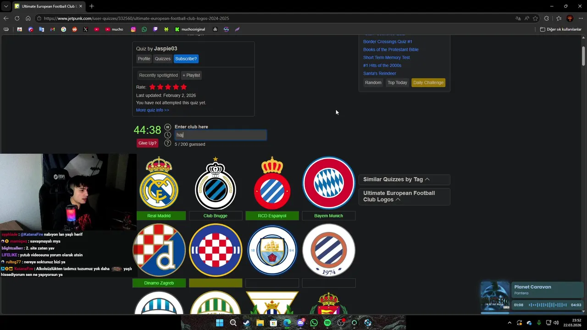This screenshot has width=587, height=330.
Task: Open the favorites list icon
Action: [x=559, y=18]
